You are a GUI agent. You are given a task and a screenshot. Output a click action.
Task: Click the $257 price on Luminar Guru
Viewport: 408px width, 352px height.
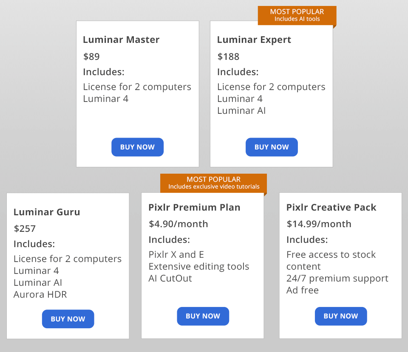click(x=25, y=228)
